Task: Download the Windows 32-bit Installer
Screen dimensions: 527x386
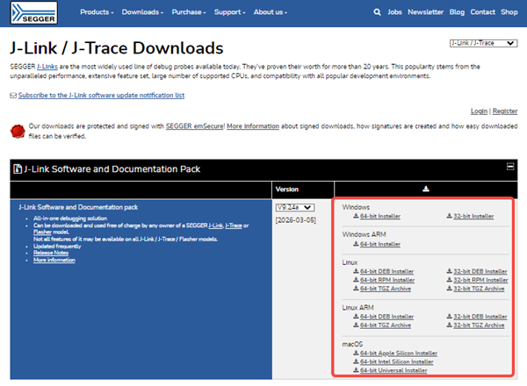Action: (475, 216)
